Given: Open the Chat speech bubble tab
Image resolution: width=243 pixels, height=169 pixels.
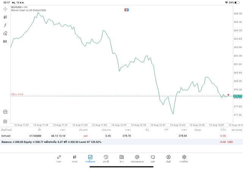Looking at the screenshot, I should 153,158.
